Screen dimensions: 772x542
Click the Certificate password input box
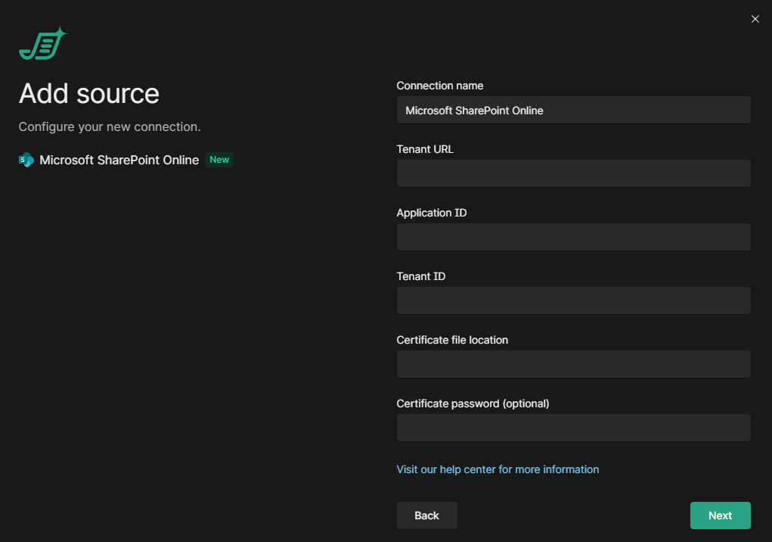(573, 428)
